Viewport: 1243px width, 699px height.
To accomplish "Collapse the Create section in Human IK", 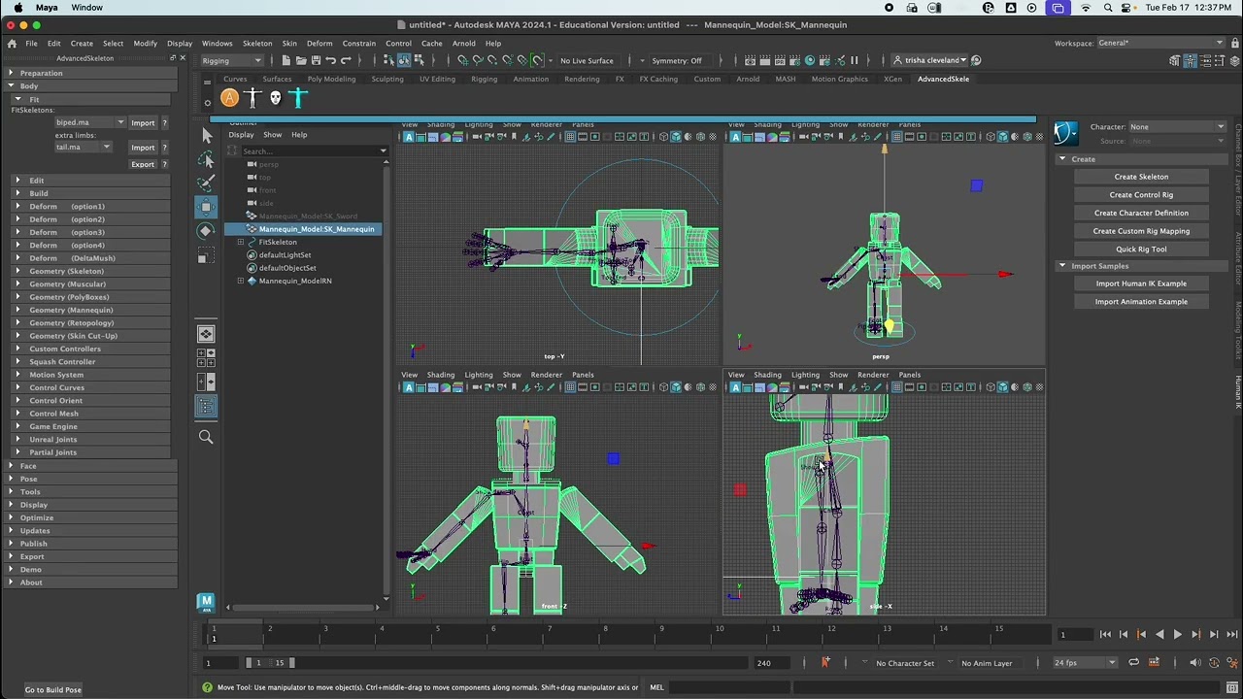I will coord(1062,159).
